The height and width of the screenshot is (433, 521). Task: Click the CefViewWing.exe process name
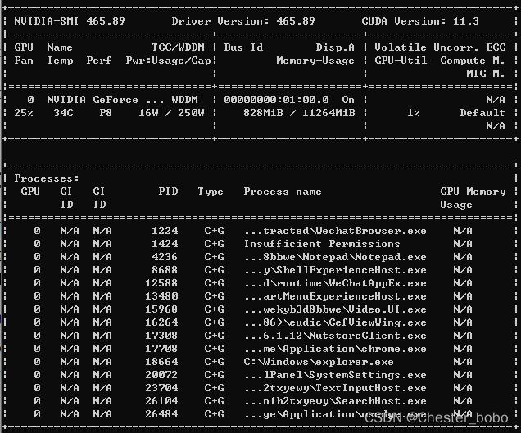click(335, 322)
